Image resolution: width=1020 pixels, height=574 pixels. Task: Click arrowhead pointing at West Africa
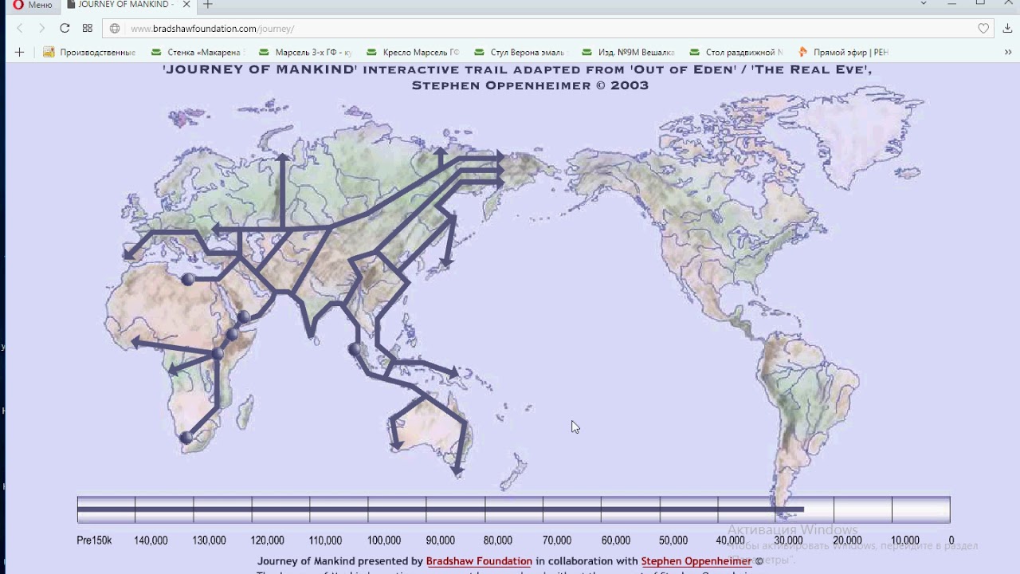click(136, 343)
